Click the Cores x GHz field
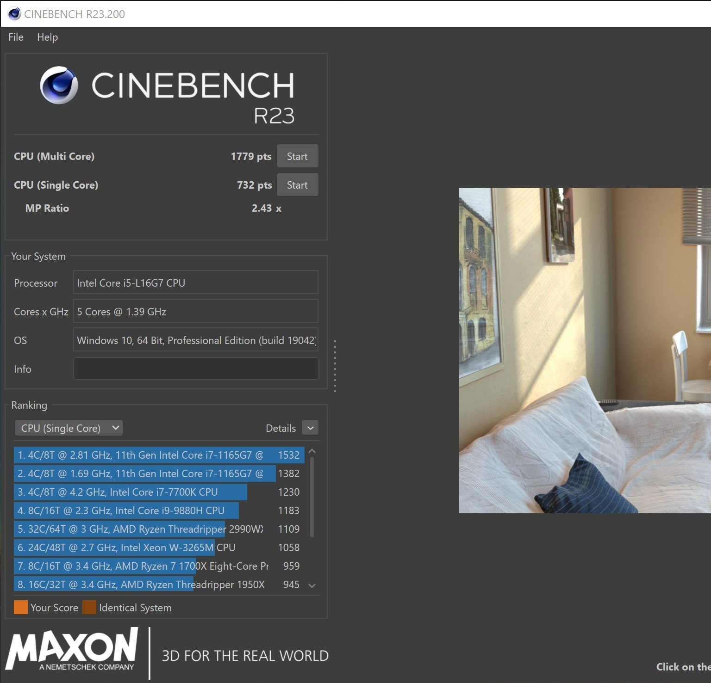 click(196, 312)
